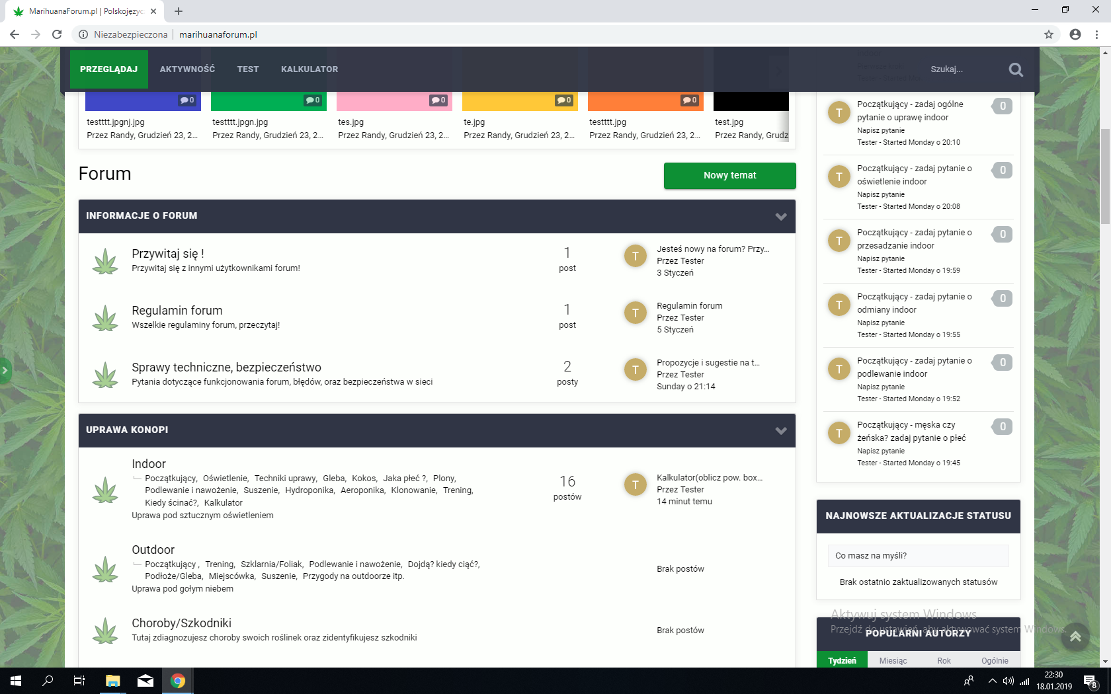Screen dimensions: 1111x694
Task: Click the 'Co masz na myśli?' status field
Action: (x=918, y=556)
